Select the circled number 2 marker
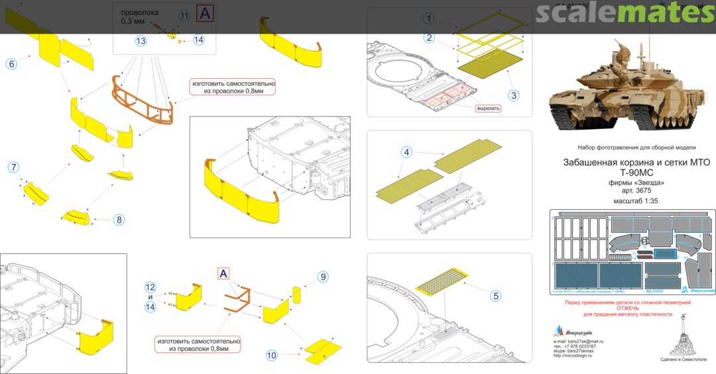Screen dimensions: 716x374 tap(430, 38)
